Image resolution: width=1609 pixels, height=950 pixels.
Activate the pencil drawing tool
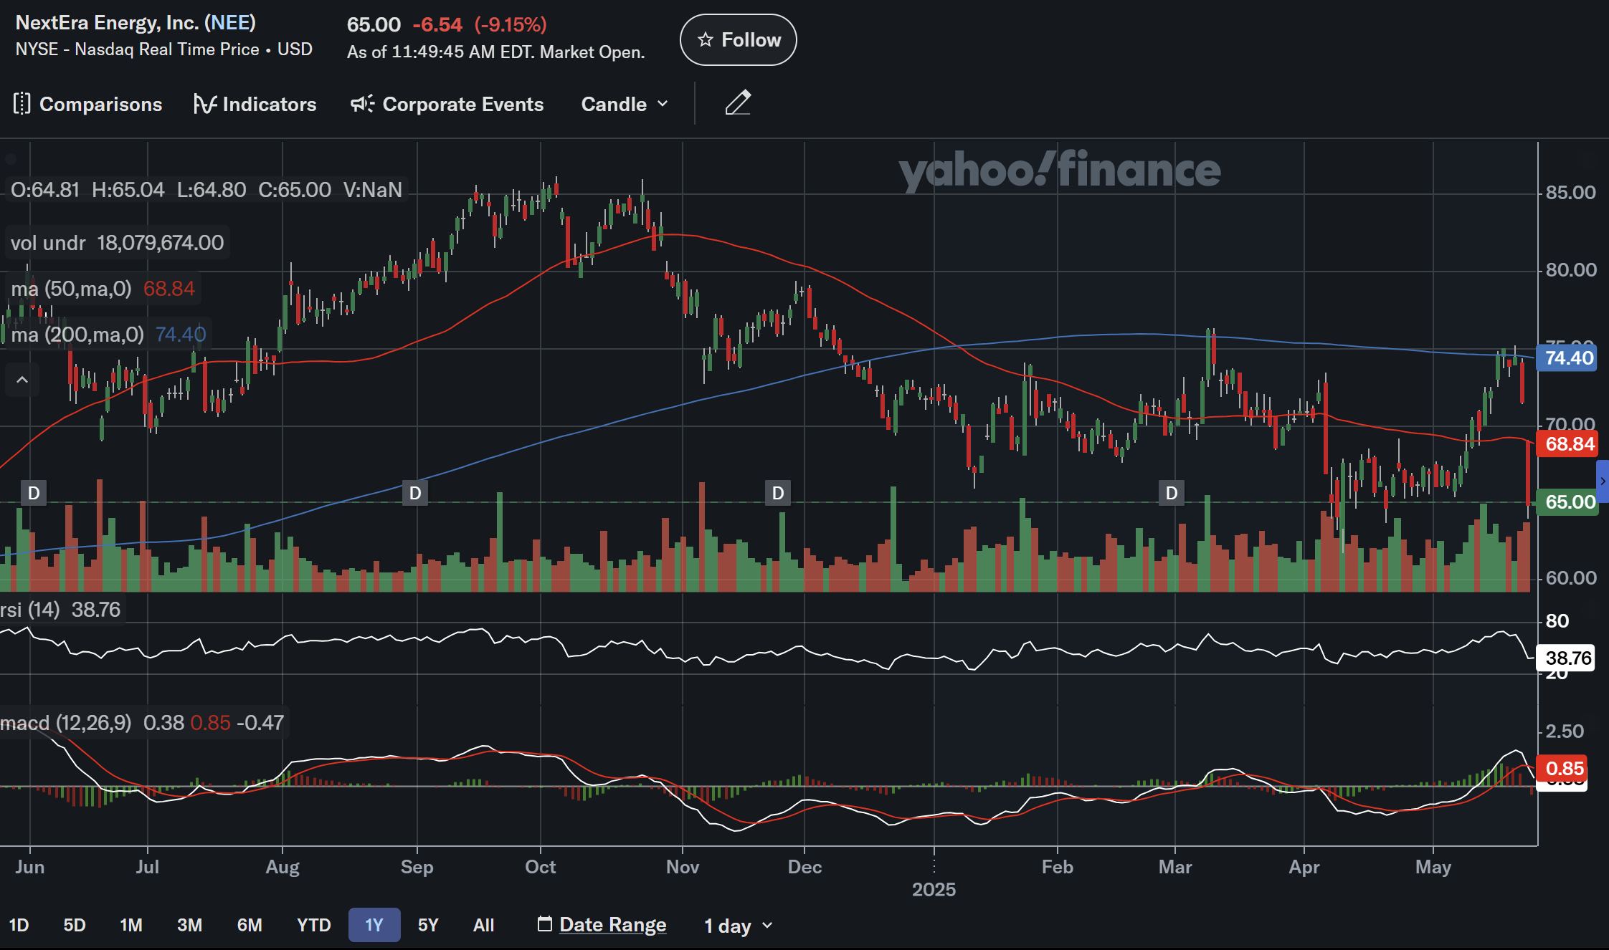point(738,102)
